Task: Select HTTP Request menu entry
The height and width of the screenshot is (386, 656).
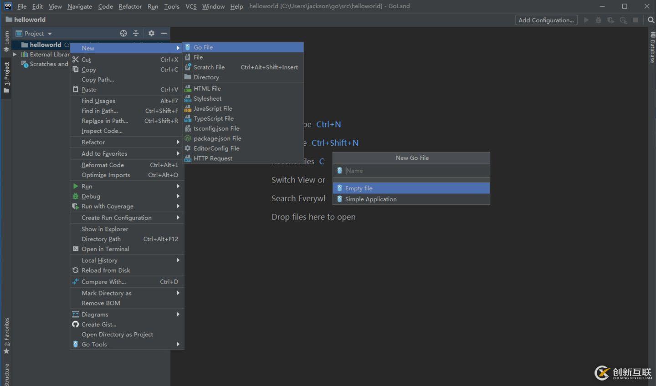Action: click(x=243, y=158)
